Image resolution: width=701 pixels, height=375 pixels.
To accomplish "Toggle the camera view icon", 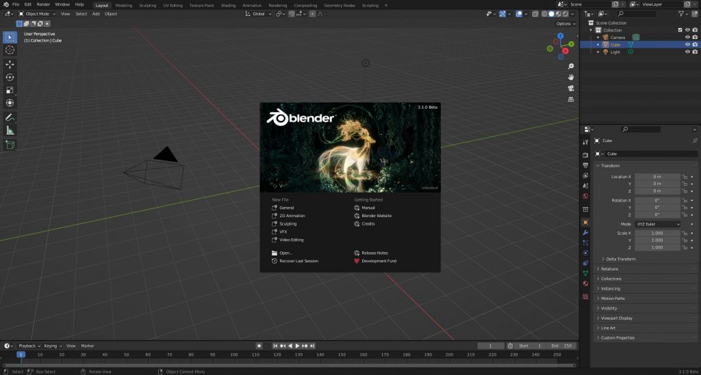I will [x=571, y=88].
